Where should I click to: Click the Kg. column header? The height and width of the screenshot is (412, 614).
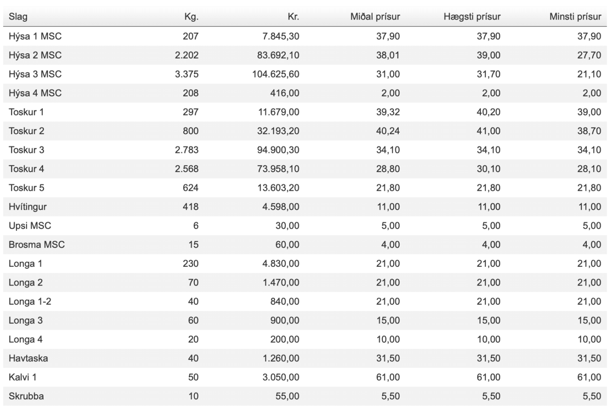191,17
